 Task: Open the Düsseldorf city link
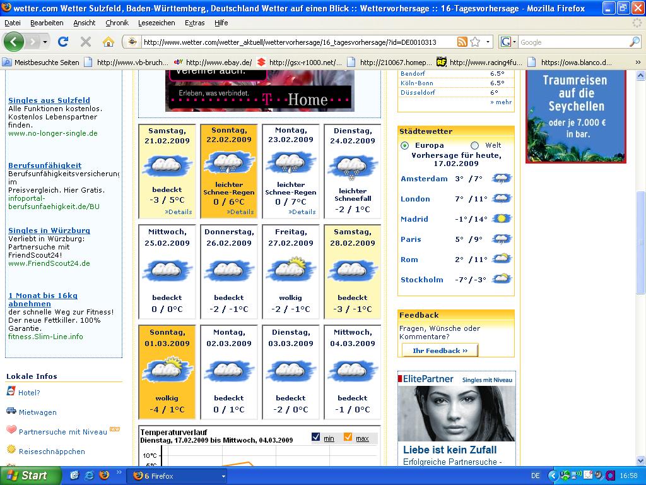[418, 92]
